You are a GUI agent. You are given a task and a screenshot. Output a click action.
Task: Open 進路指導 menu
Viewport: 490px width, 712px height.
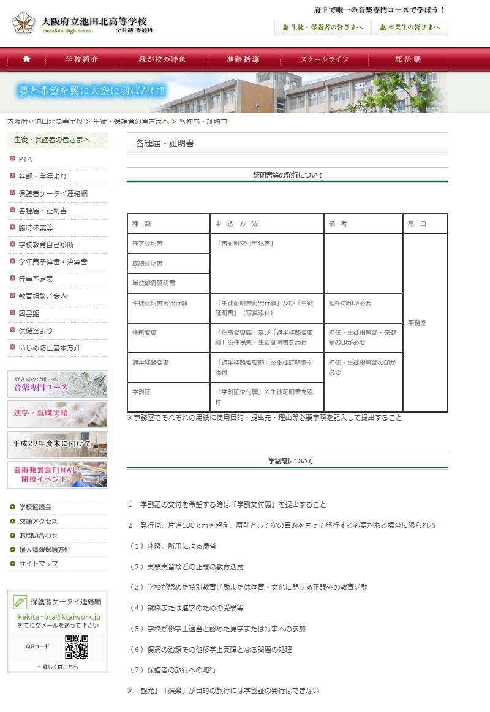click(243, 59)
